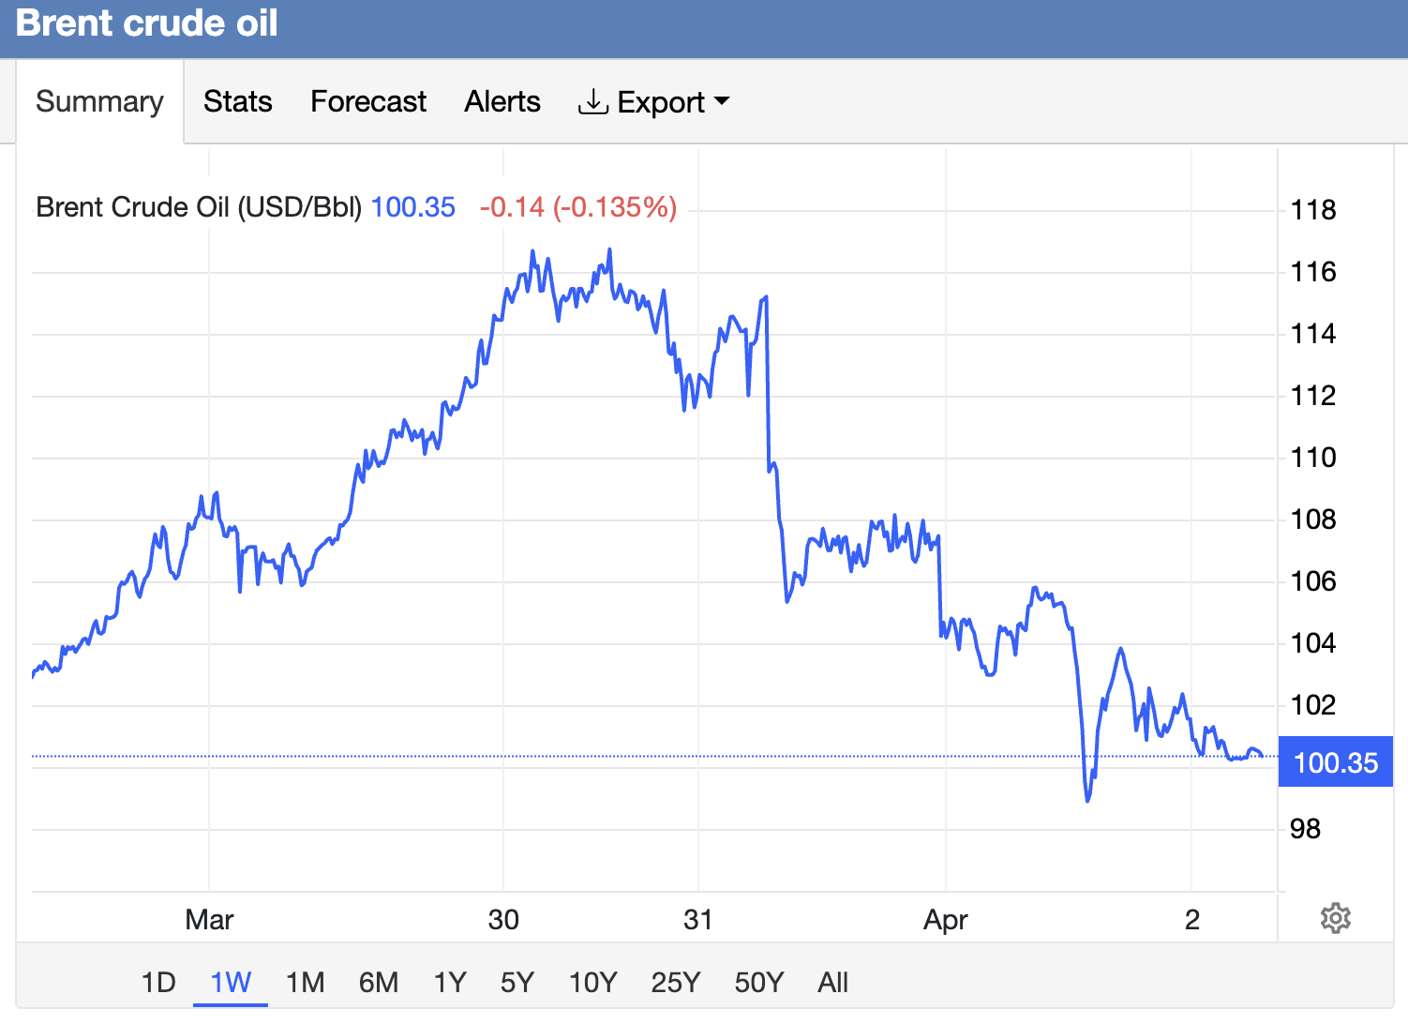Open chart settings gear icon
1408x1024 pixels.
point(1335,918)
